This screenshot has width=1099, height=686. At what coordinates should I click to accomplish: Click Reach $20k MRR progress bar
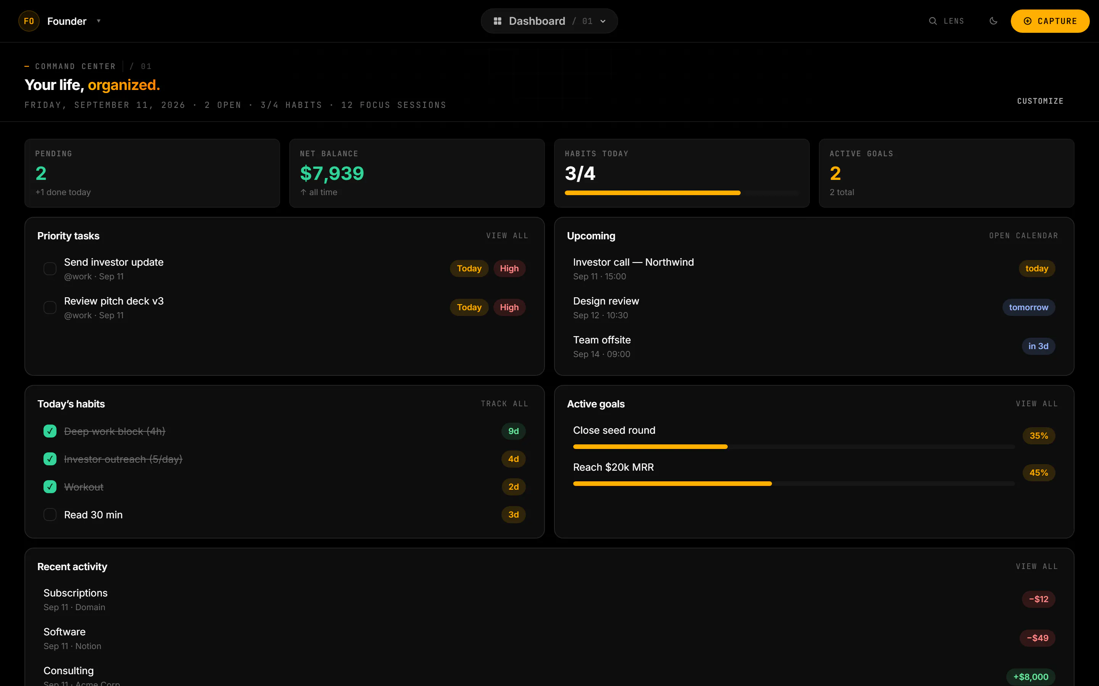(x=794, y=484)
